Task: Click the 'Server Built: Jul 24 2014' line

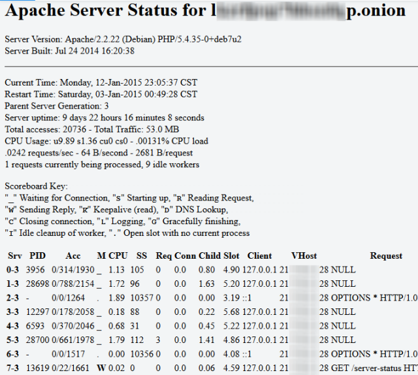Action: 69,51
